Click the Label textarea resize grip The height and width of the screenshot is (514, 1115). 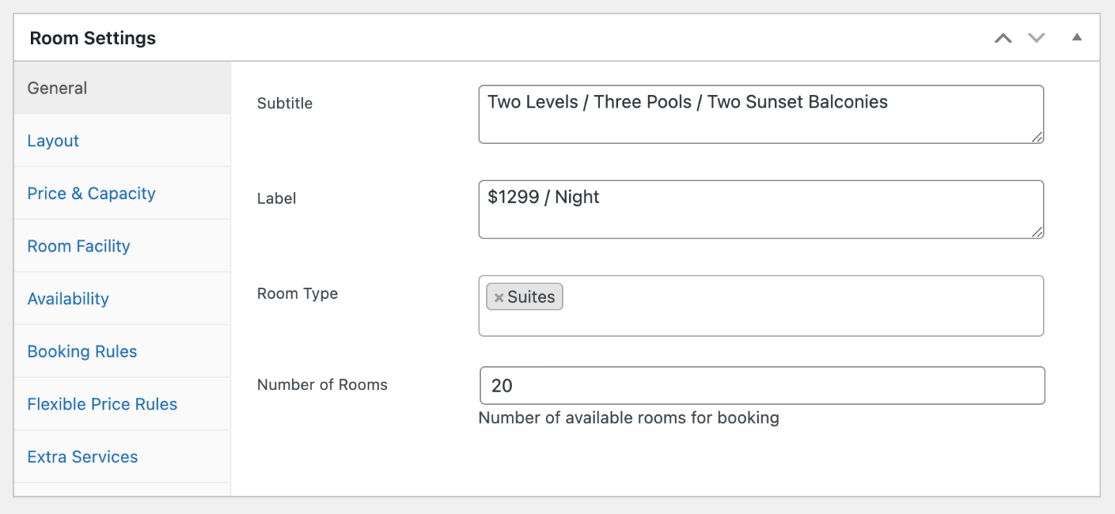pos(1038,233)
